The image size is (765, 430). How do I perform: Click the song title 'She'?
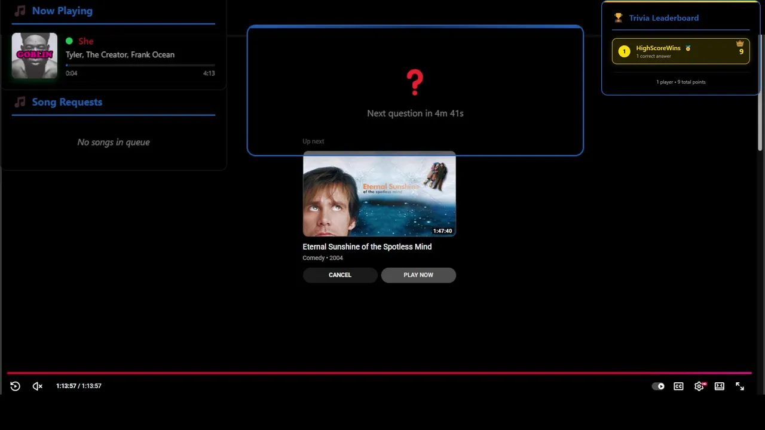pyautogui.click(x=86, y=41)
